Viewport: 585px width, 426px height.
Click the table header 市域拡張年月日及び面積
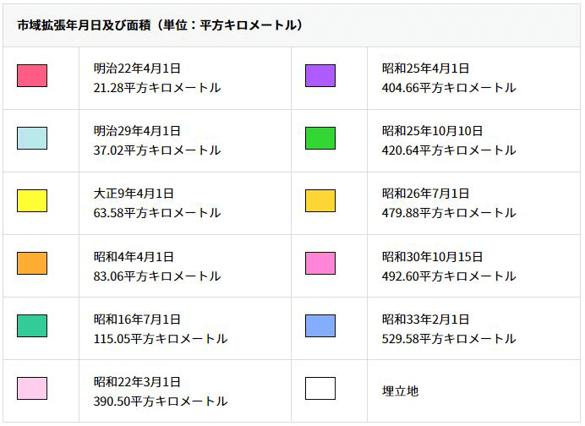coord(160,25)
